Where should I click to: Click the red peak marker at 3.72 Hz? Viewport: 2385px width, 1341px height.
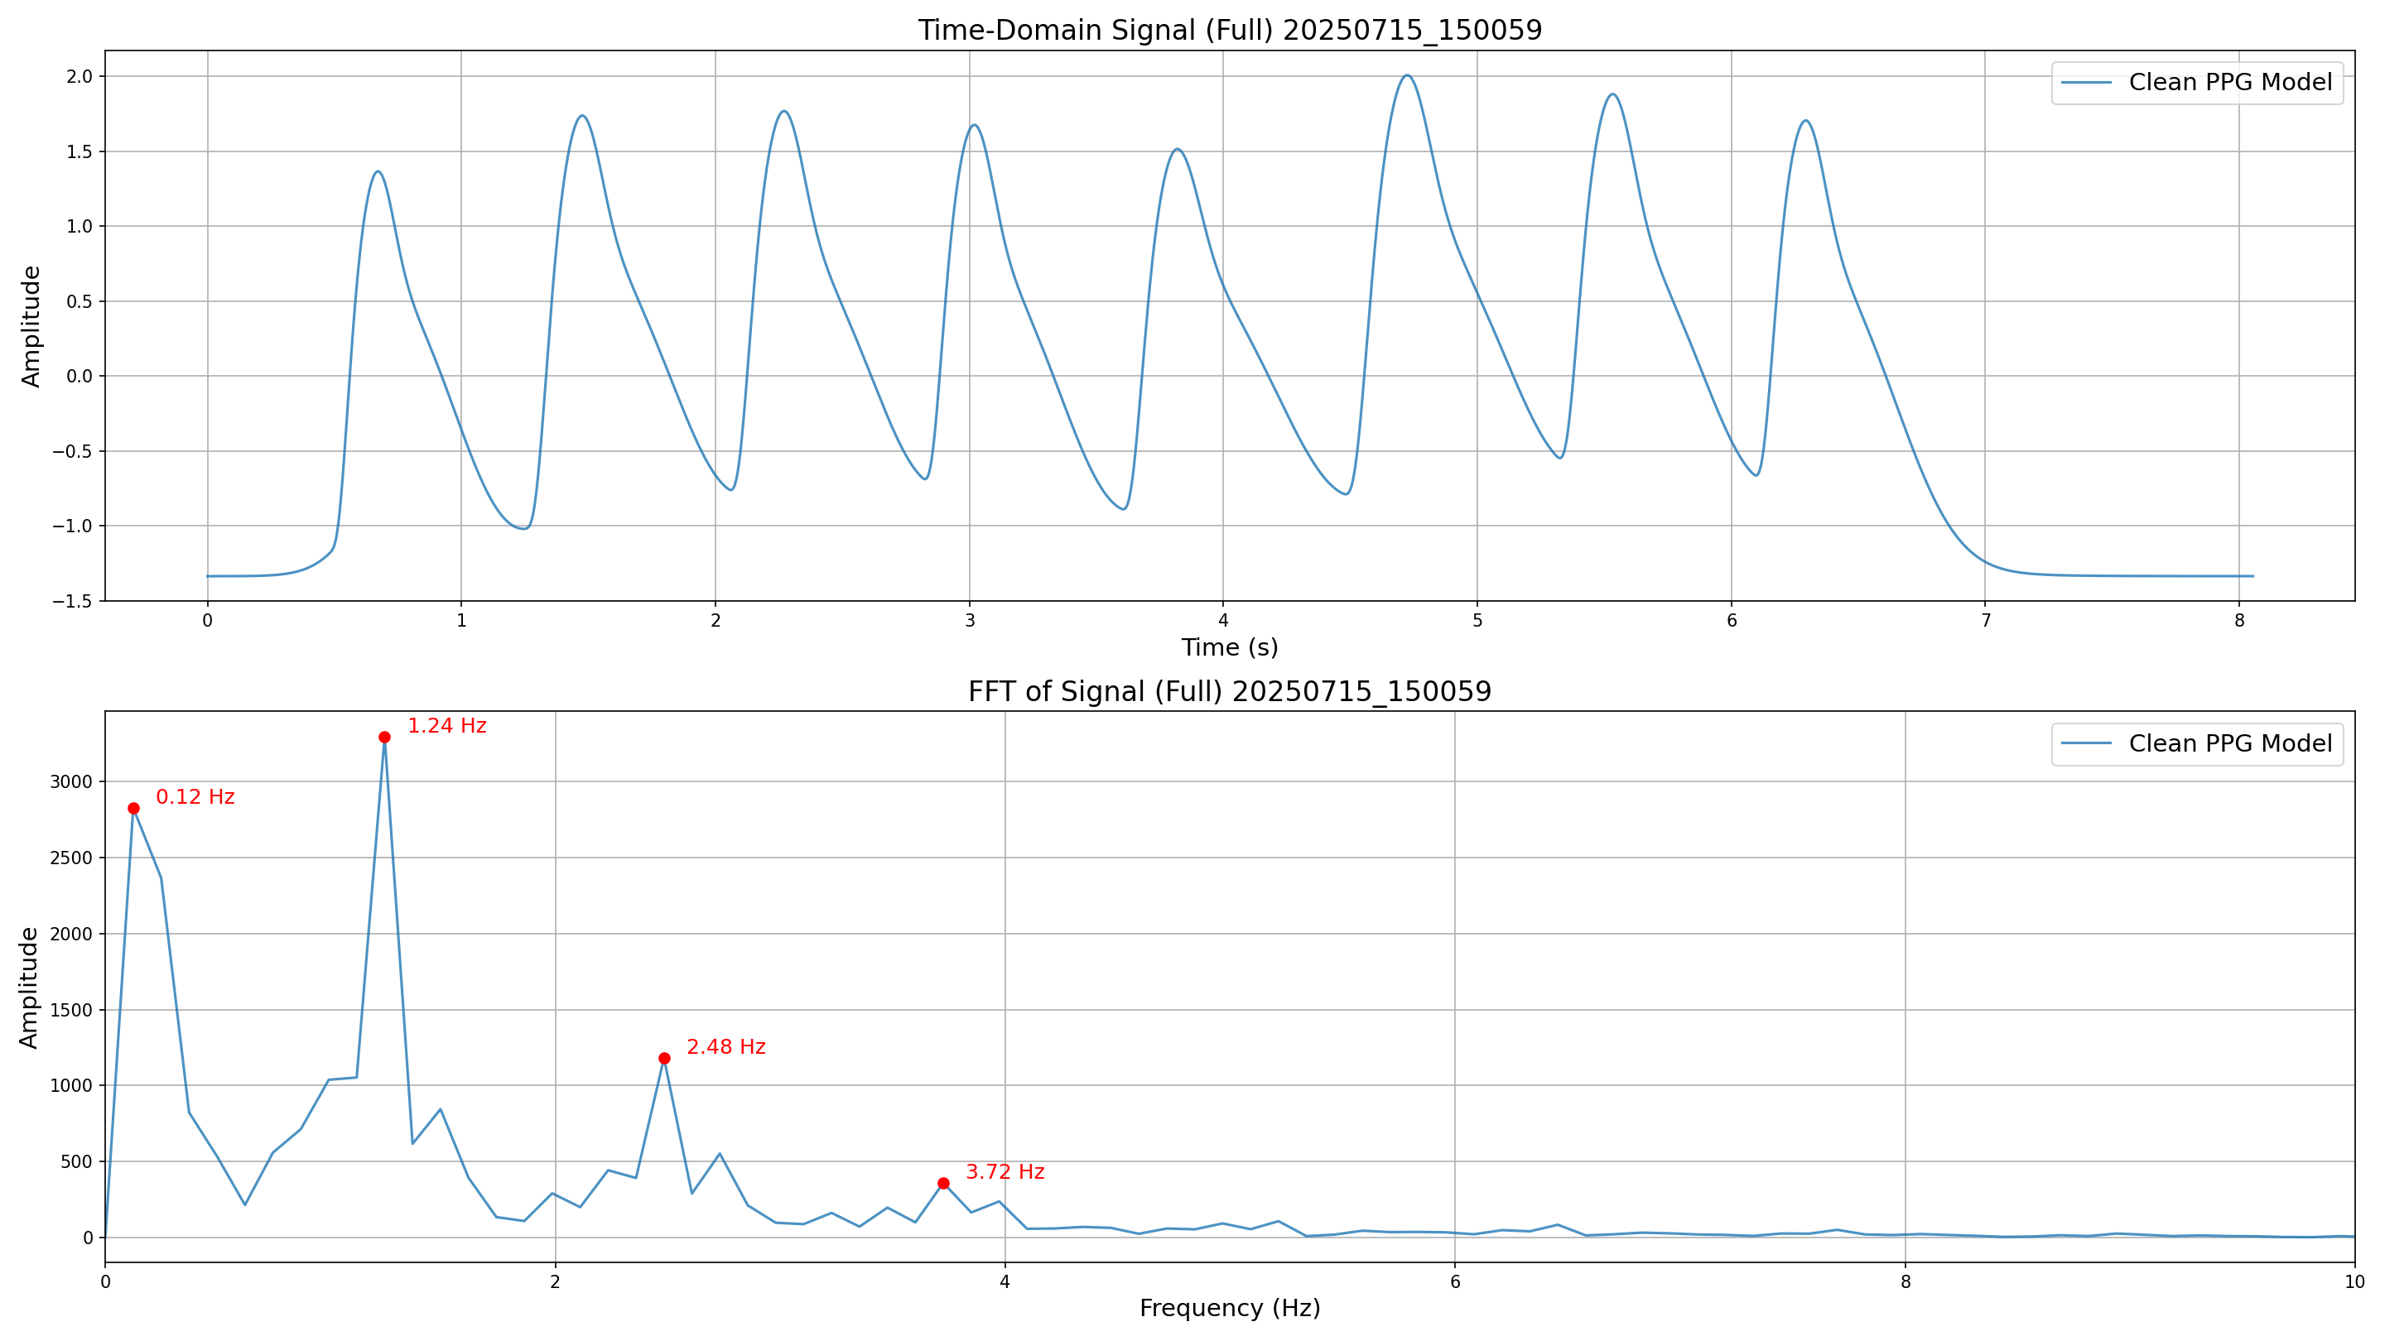tap(943, 1183)
